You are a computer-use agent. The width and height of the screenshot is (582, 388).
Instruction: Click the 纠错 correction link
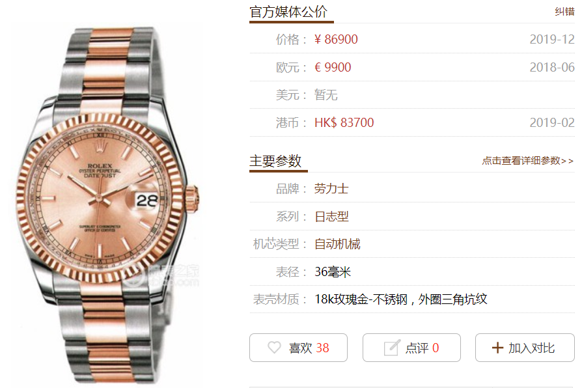pyautogui.click(x=564, y=12)
